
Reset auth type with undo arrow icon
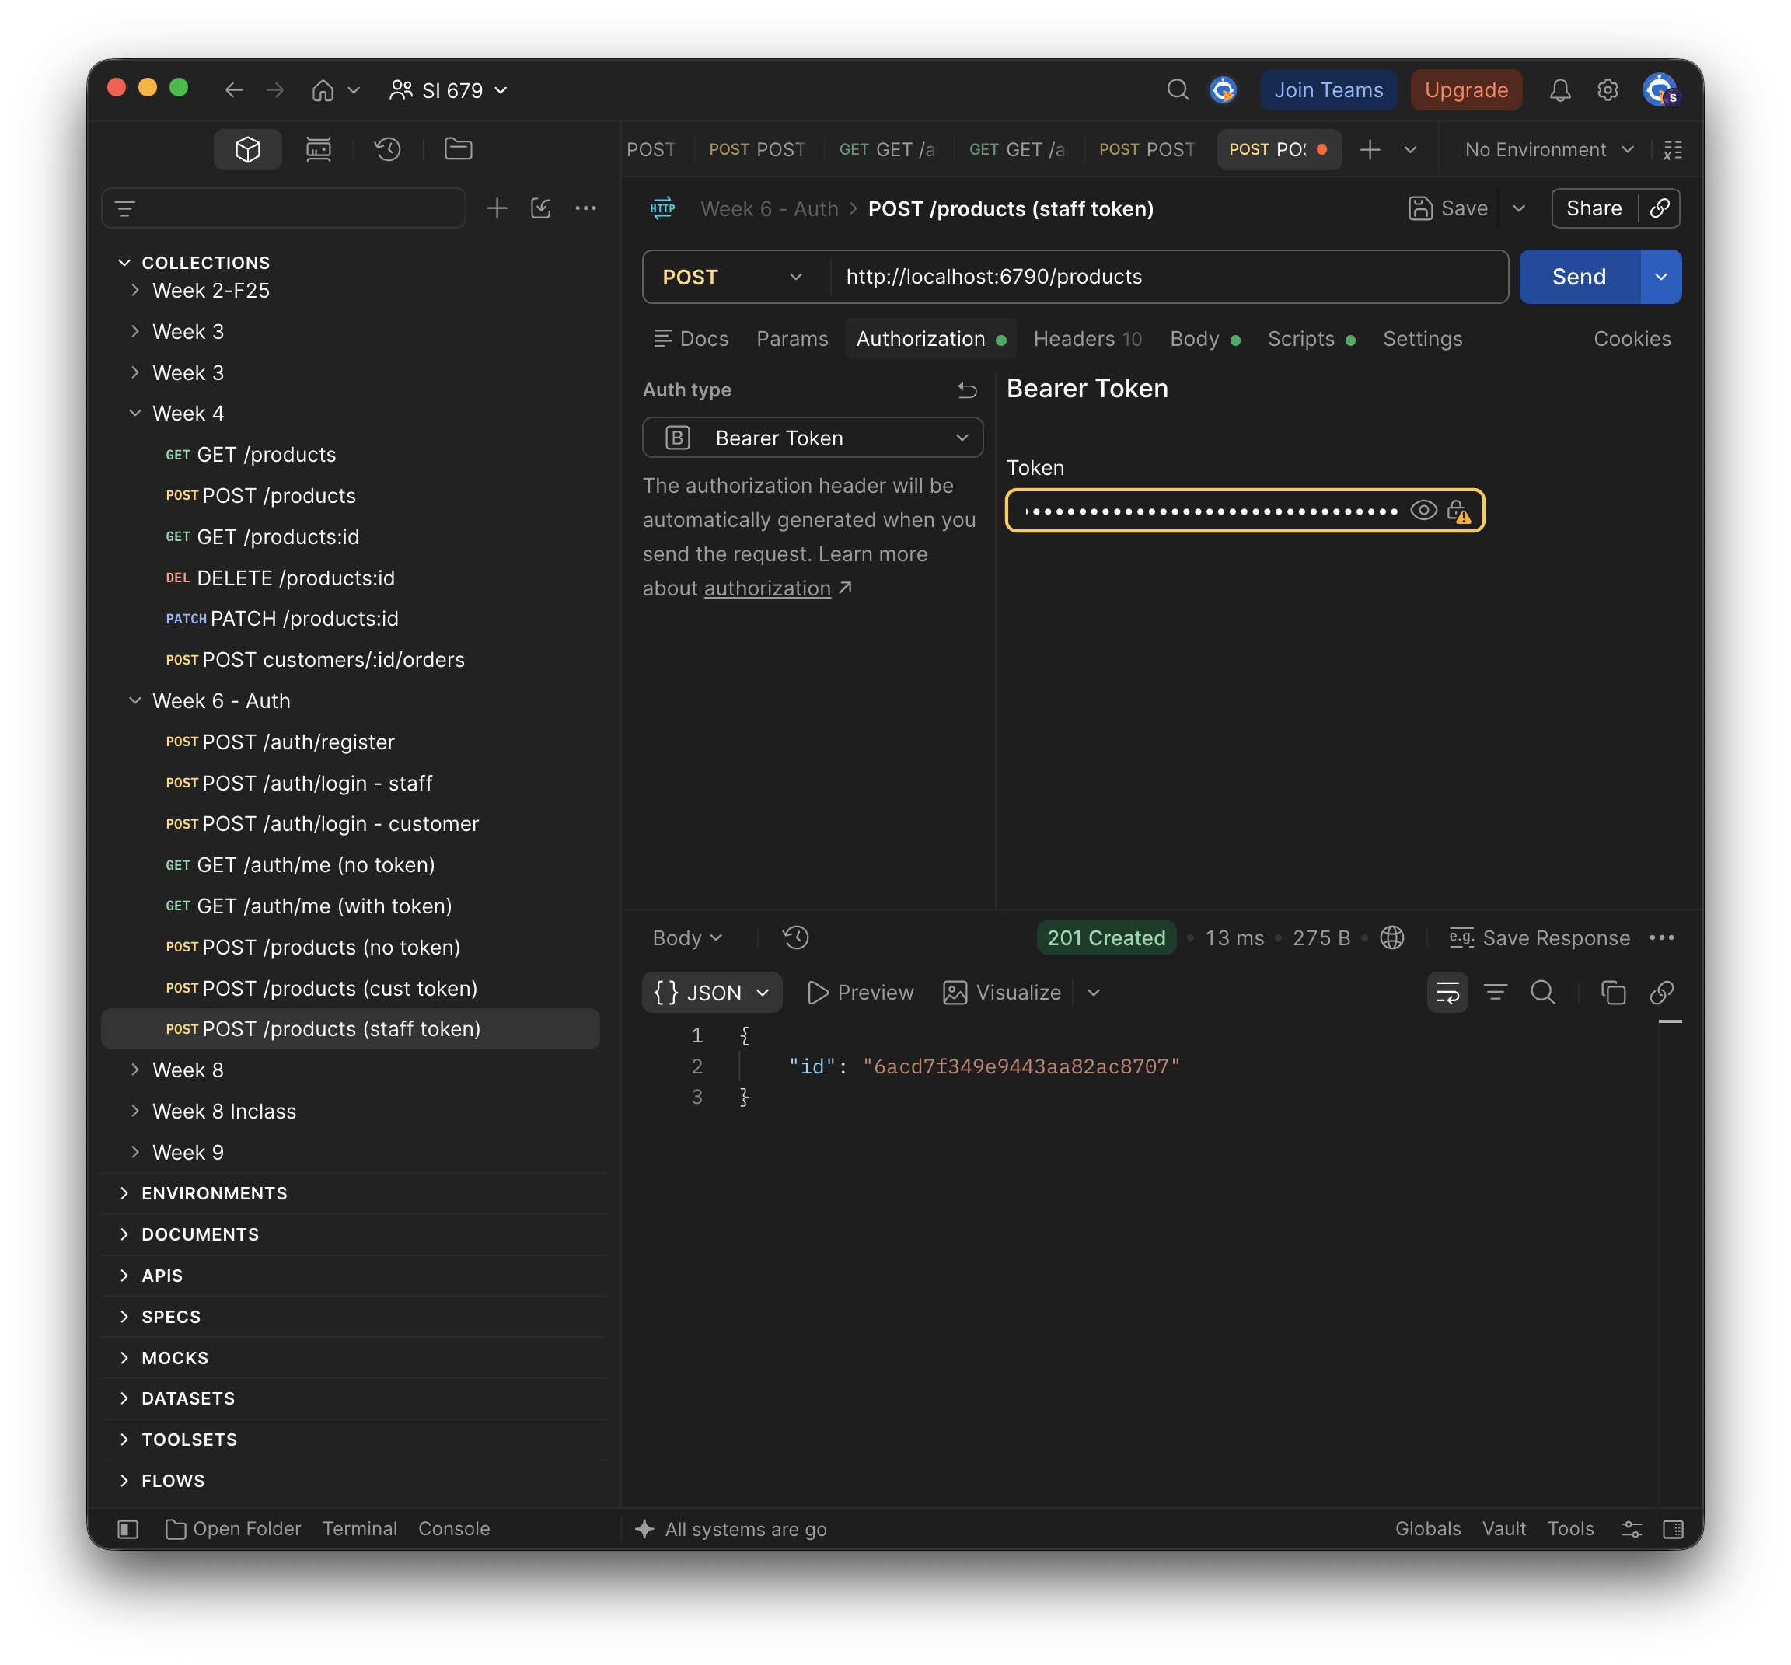click(x=967, y=390)
